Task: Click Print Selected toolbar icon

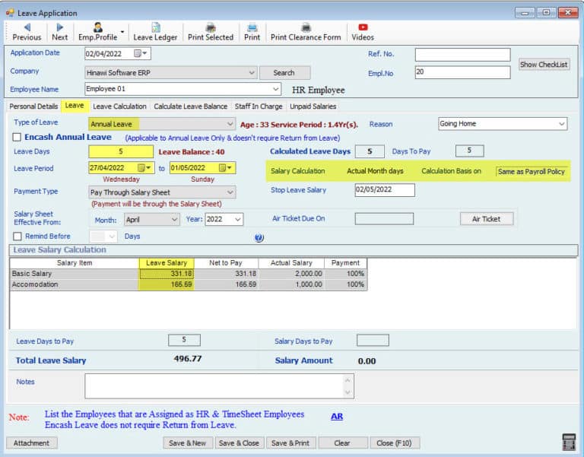Action: pos(211,32)
